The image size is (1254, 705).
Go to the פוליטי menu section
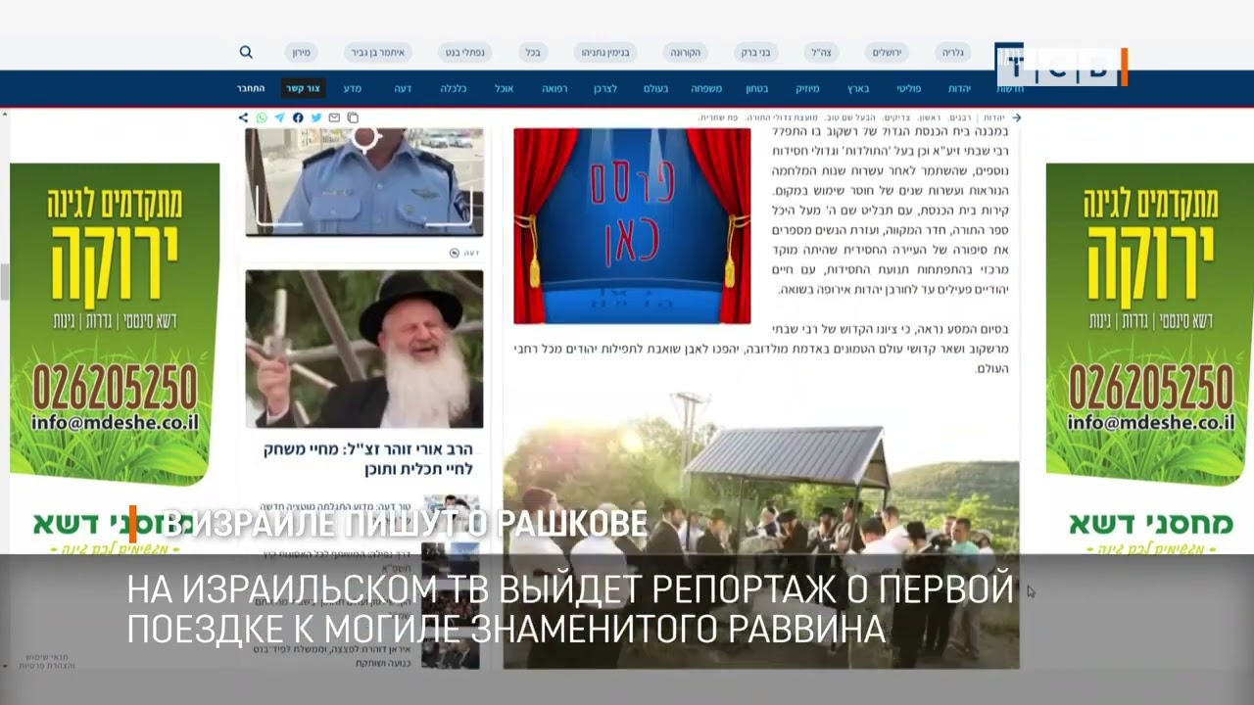[909, 88]
